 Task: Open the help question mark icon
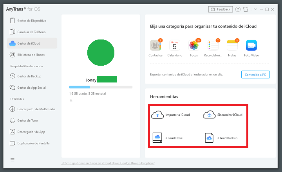[x=238, y=9]
